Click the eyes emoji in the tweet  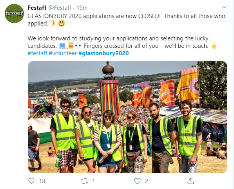(78, 46)
